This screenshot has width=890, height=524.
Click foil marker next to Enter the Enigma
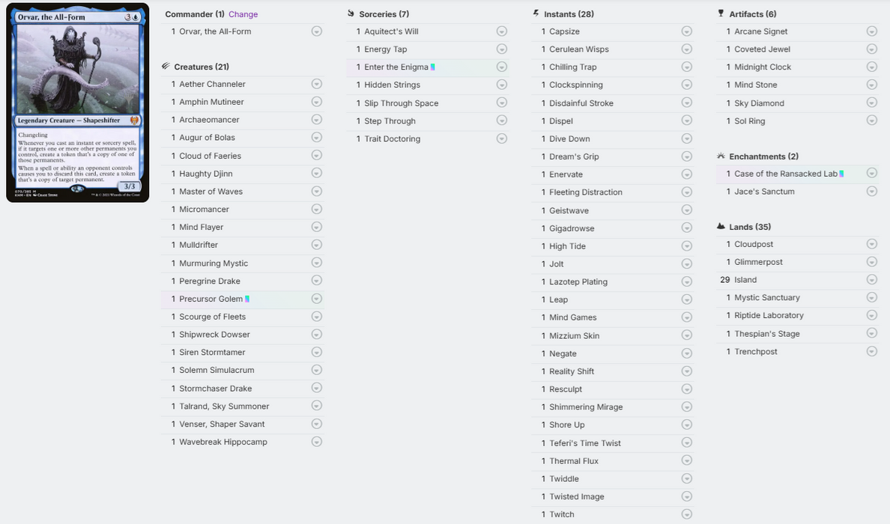[432, 67]
